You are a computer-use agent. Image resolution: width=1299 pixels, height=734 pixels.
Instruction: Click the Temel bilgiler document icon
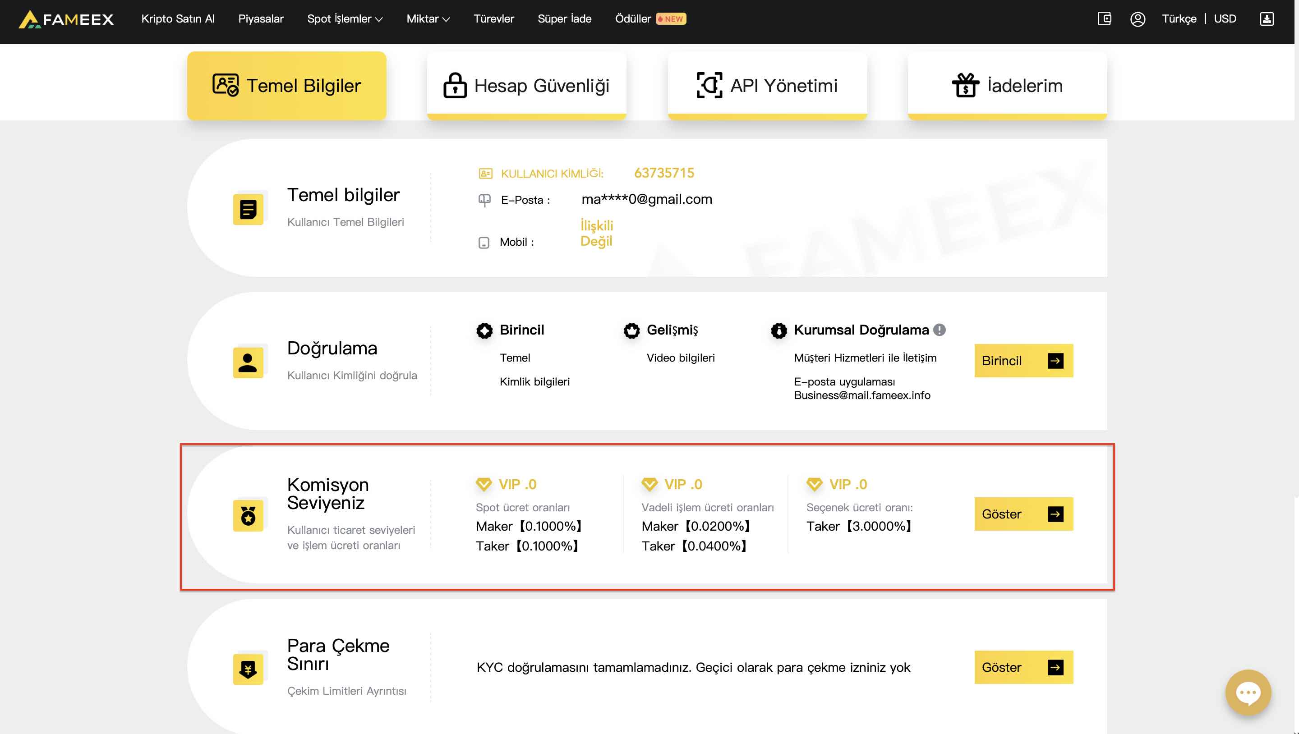[x=248, y=209]
